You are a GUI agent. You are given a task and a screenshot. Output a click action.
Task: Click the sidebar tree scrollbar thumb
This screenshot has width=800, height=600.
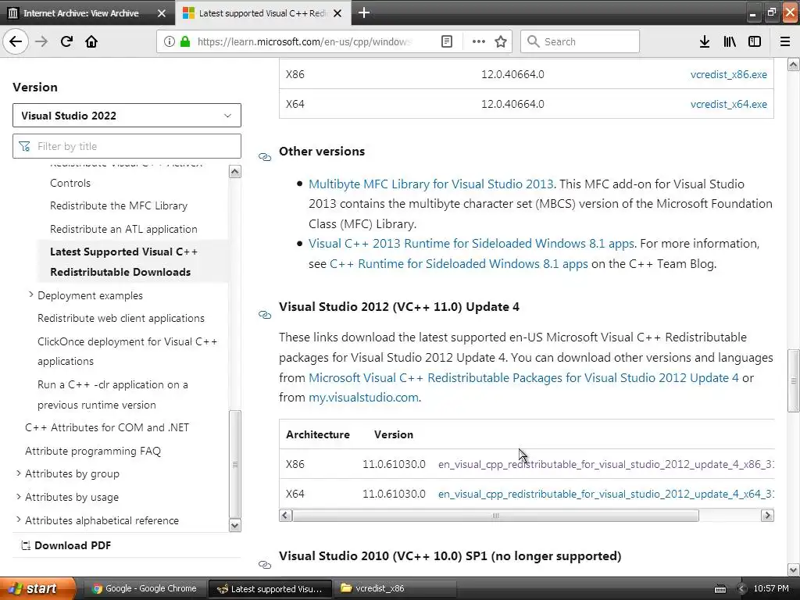tap(234, 464)
